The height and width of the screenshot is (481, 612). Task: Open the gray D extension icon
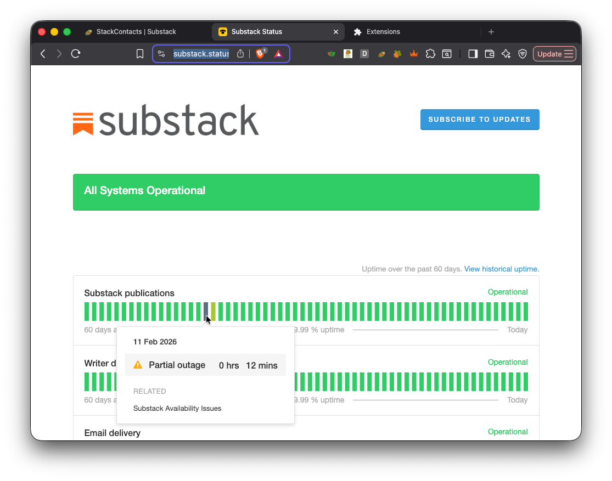364,54
